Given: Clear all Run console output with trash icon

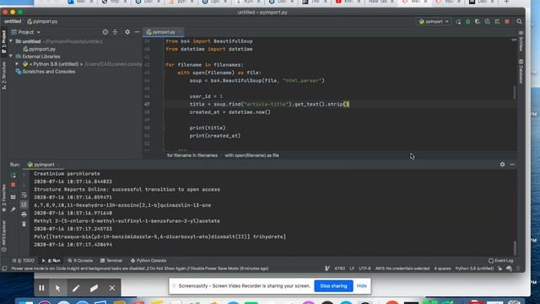Looking at the screenshot, I should click(x=24, y=224).
